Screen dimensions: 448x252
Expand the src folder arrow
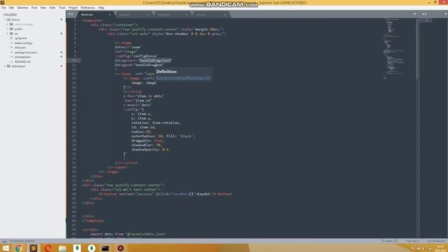click(8, 34)
